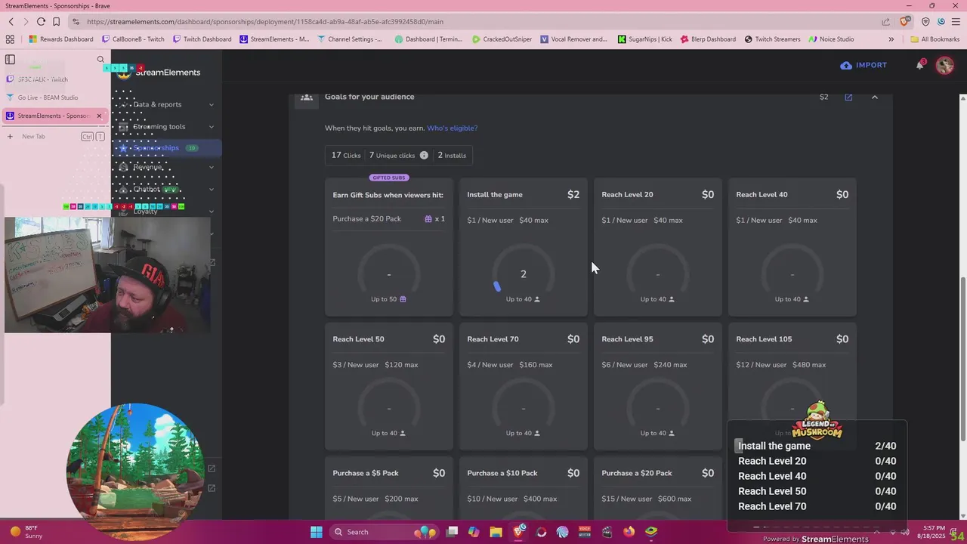Screen dimensions: 967x544
Task: Open the Twitch Dashboard bookmark
Action: (202, 39)
